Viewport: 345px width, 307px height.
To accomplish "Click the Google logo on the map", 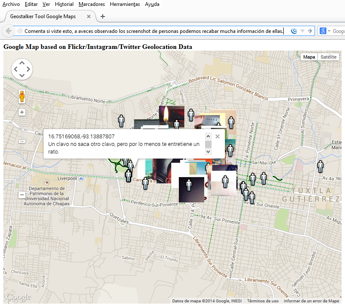I will coord(19,297).
